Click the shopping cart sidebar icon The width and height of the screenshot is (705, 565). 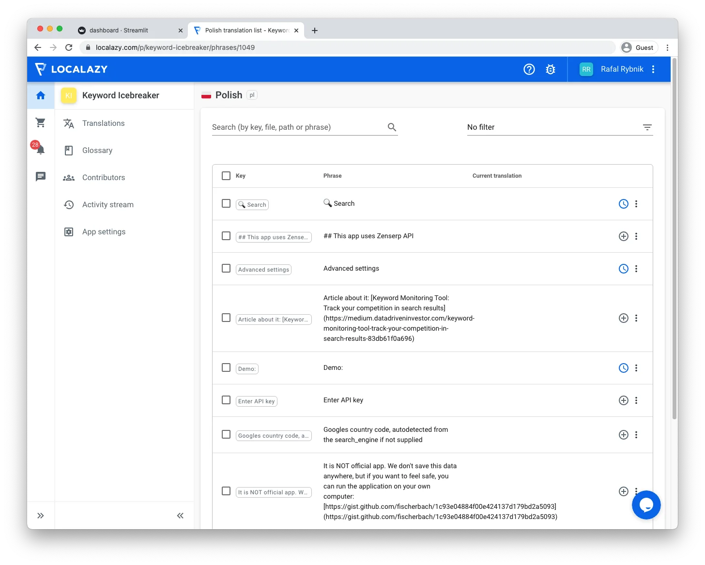pos(41,122)
